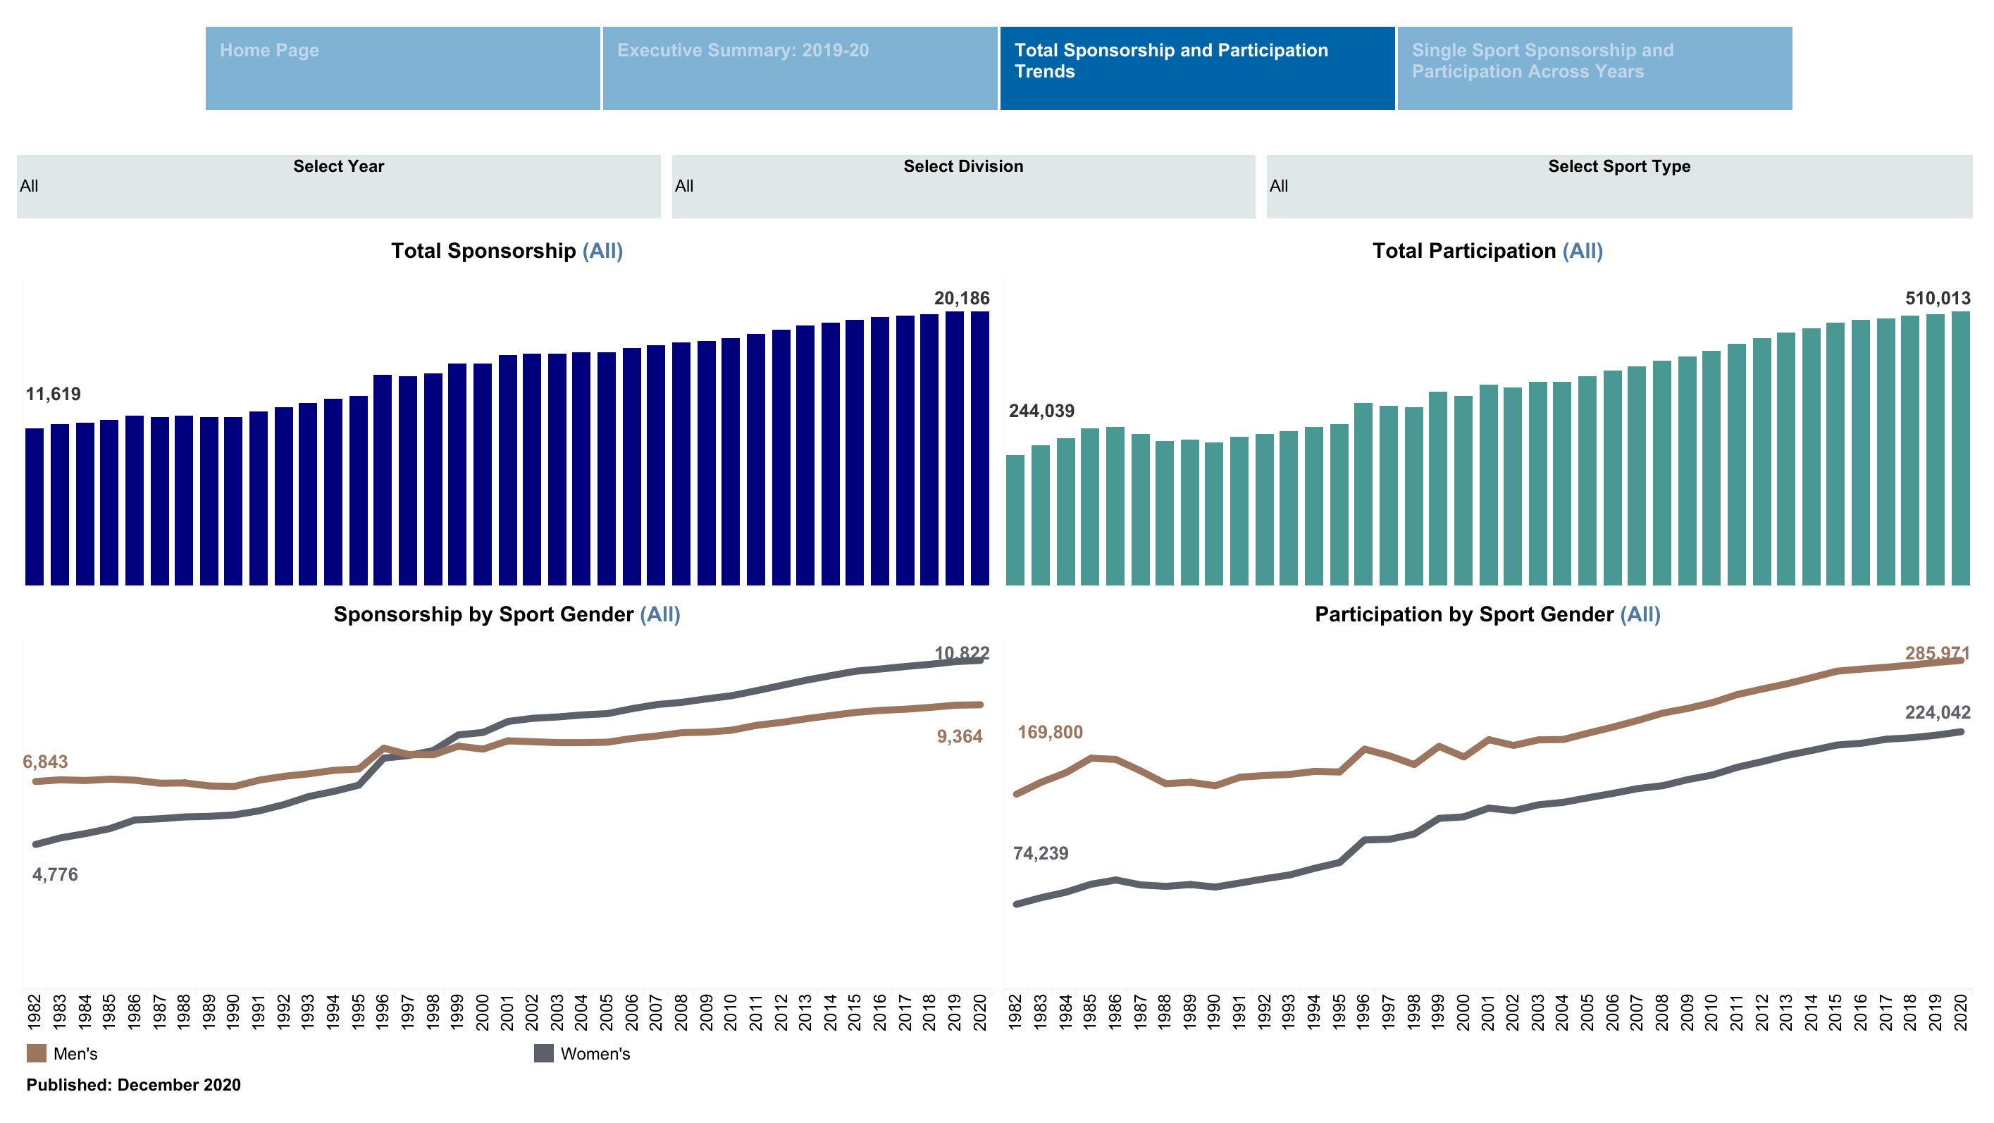Screen dimensions: 1994x1123
Task: Click the 2020 bar in Total Participation
Action: coord(1960,449)
